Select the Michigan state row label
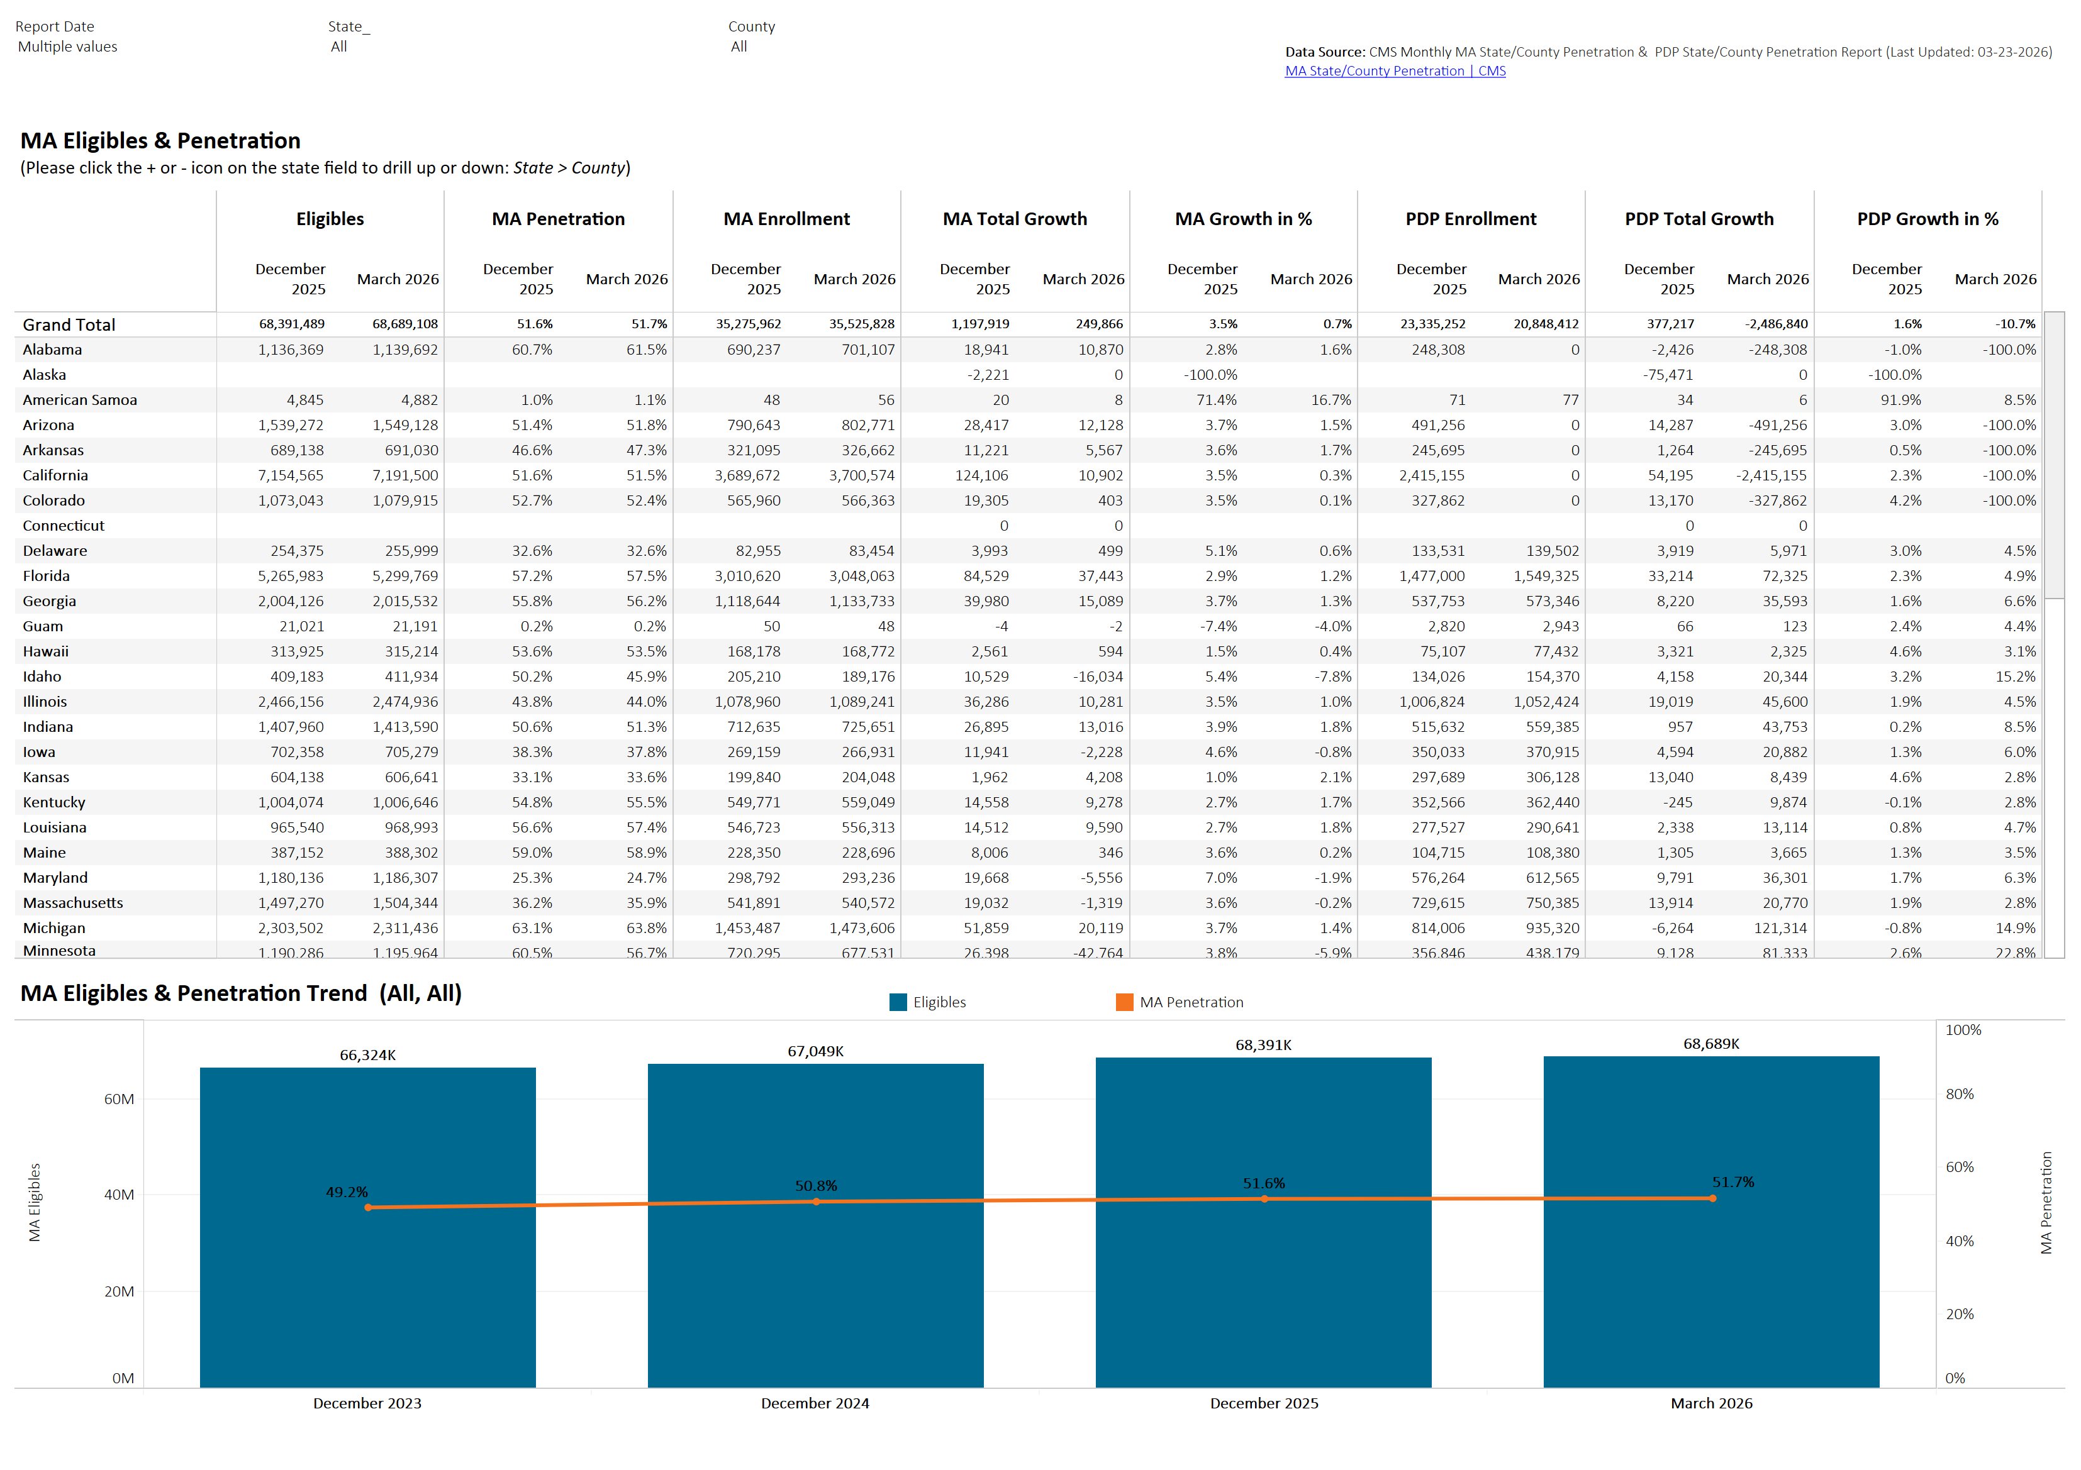The width and height of the screenshot is (2081, 1470). (54, 929)
